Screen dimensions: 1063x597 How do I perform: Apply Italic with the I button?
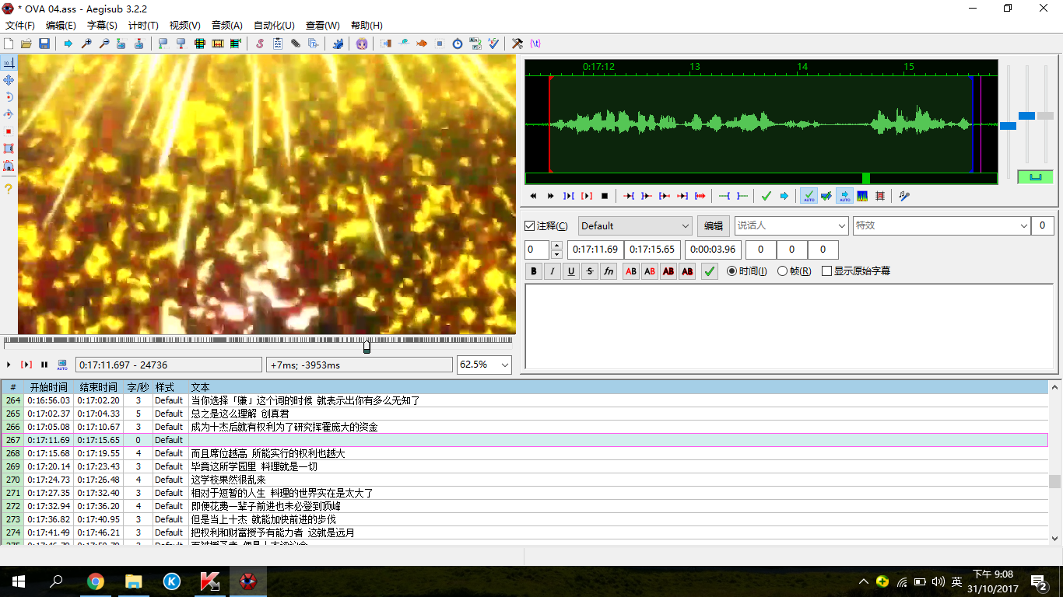pos(553,271)
